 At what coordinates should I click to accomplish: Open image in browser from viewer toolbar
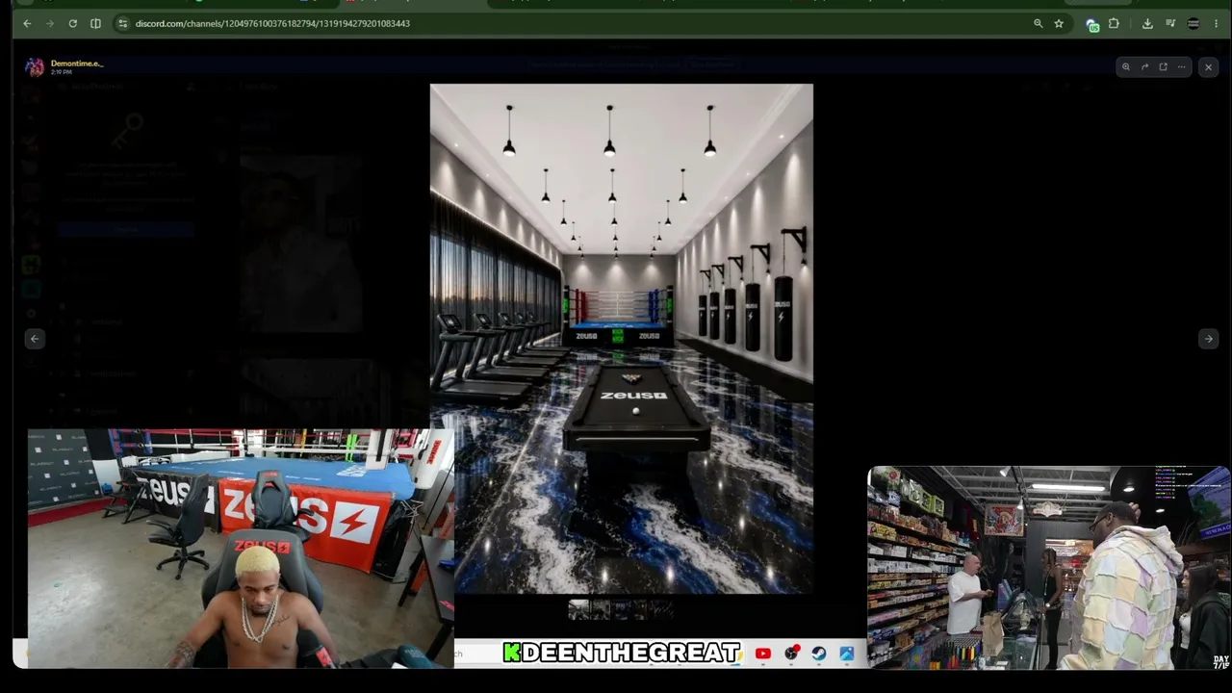[x=1163, y=66]
